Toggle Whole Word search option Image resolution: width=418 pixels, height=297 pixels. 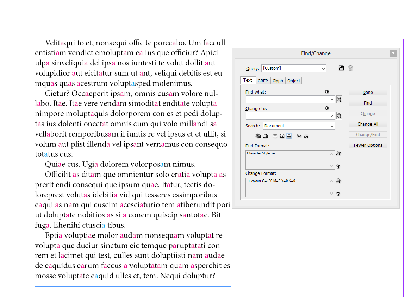pyautogui.click(x=306, y=136)
